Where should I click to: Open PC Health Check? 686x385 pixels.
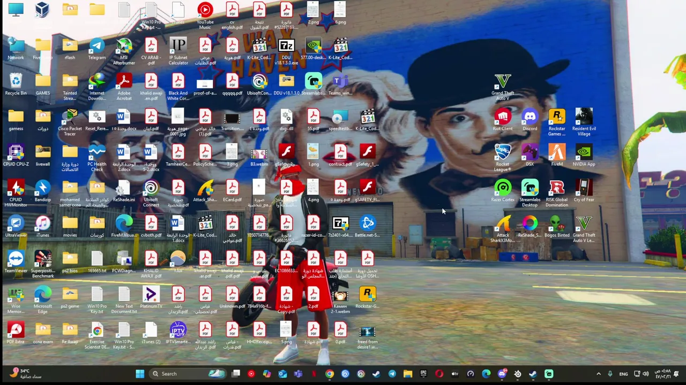pyautogui.click(x=96, y=158)
